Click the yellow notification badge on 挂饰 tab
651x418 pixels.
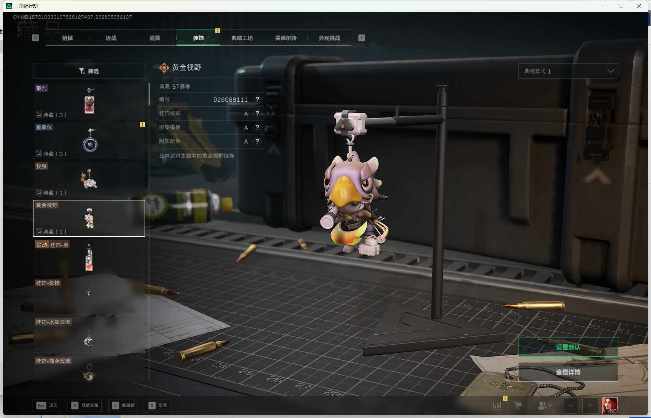218,31
